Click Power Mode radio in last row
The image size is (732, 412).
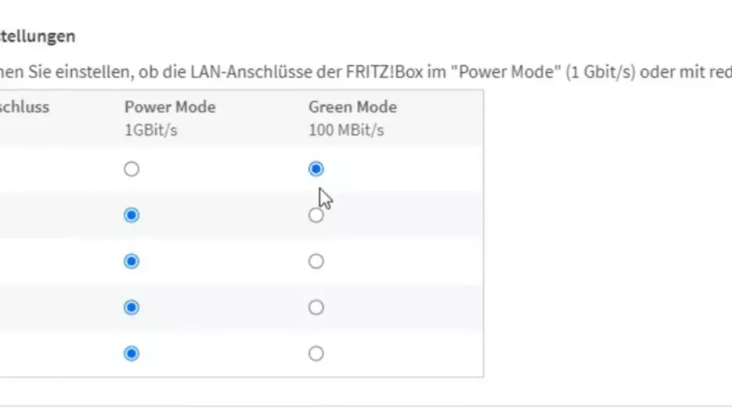coord(132,354)
